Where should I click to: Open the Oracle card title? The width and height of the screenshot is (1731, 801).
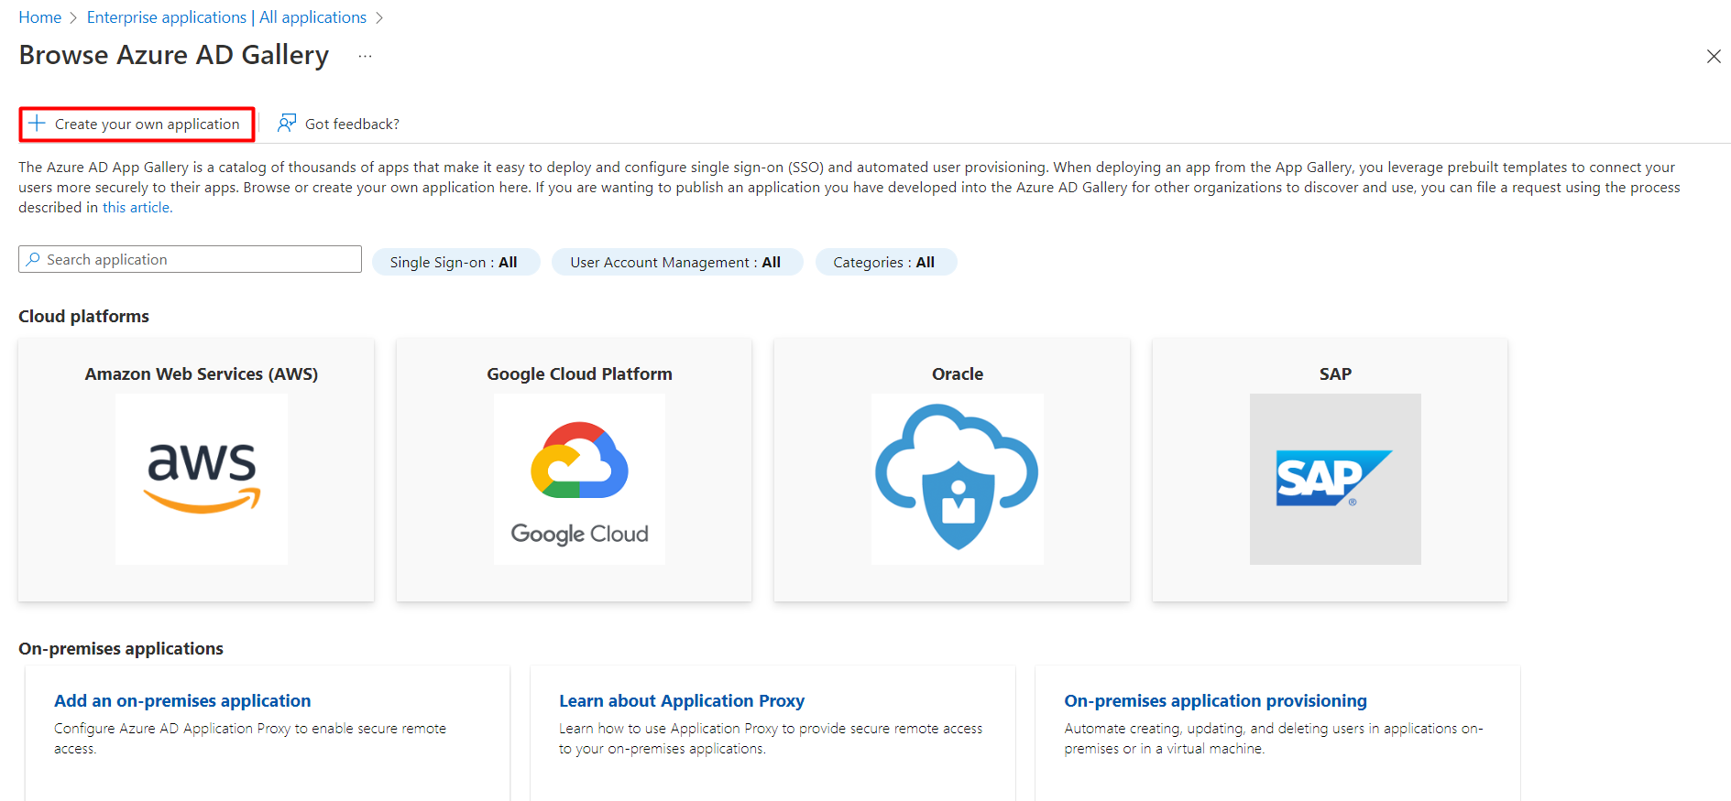[958, 373]
